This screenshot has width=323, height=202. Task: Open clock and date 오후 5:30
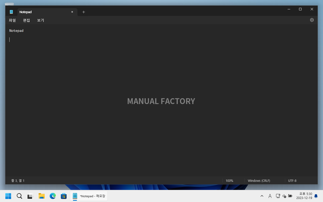tap(304, 196)
